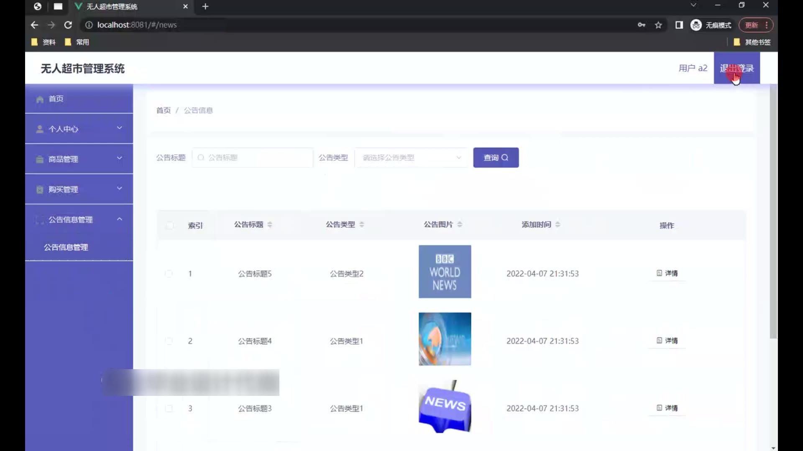The height and width of the screenshot is (451, 803).
Task: Click the clipboard icon beside 购买管理
Action: pyautogui.click(x=40, y=190)
